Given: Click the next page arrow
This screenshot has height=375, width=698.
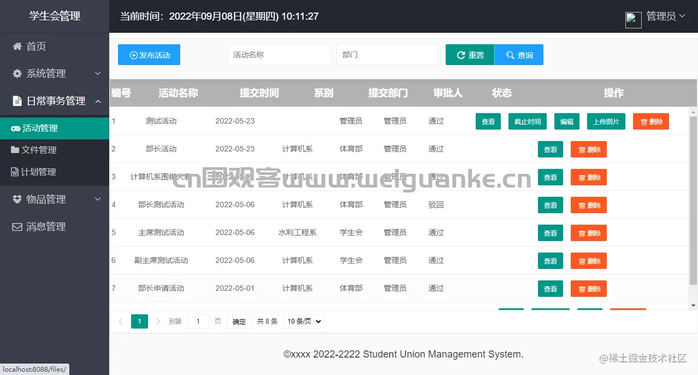Looking at the screenshot, I should point(158,321).
